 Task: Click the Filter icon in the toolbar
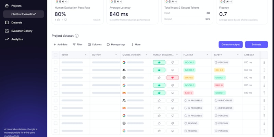click(74, 45)
